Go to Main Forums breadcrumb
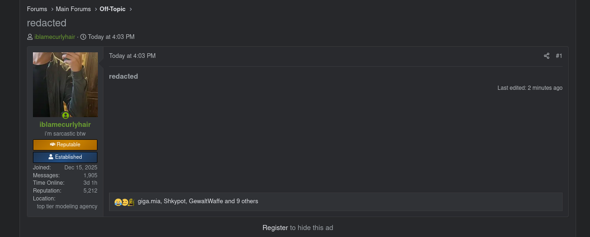590x237 pixels. pyautogui.click(x=73, y=9)
